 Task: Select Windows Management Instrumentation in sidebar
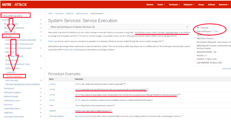pyautogui.click(x=22, y=84)
